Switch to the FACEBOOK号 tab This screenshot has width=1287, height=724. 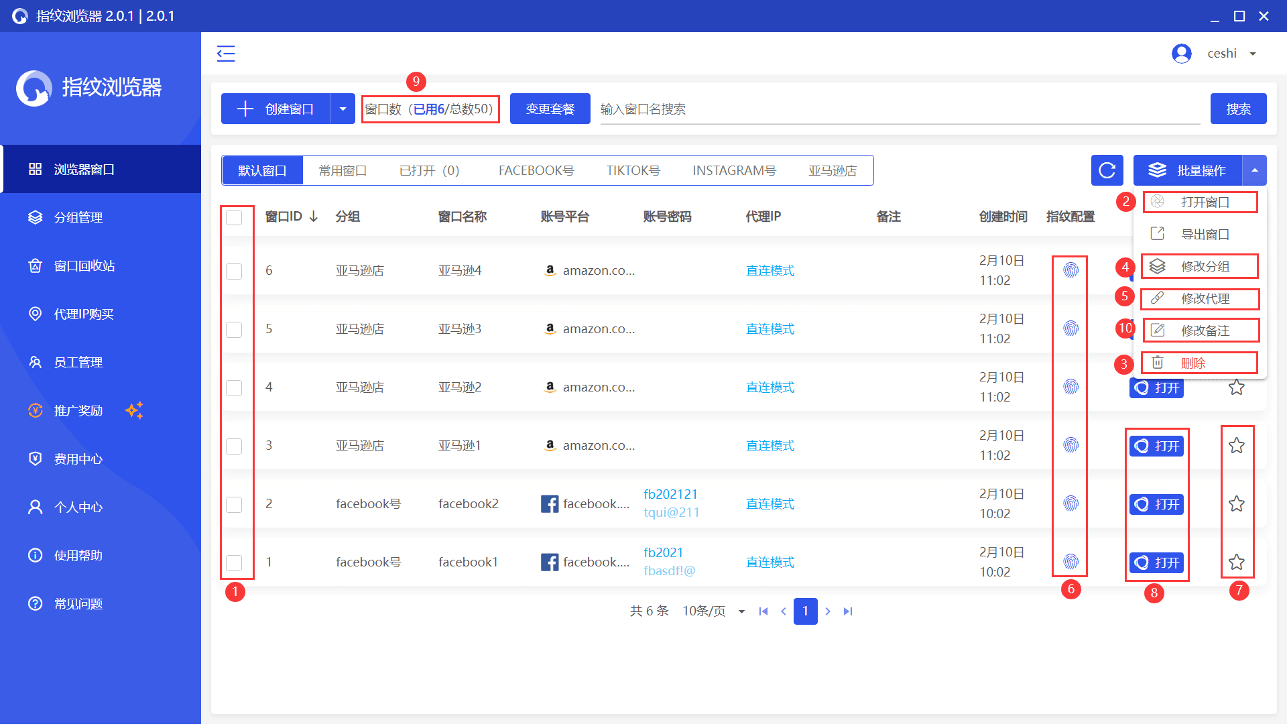click(536, 171)
